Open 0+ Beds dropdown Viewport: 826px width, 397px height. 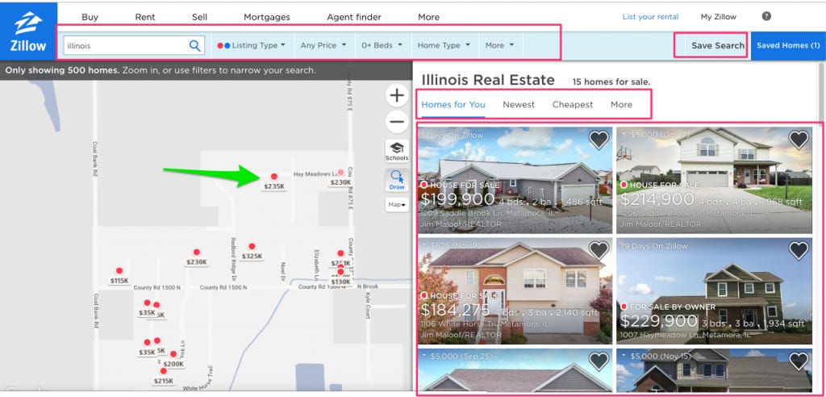pos(382,46)
